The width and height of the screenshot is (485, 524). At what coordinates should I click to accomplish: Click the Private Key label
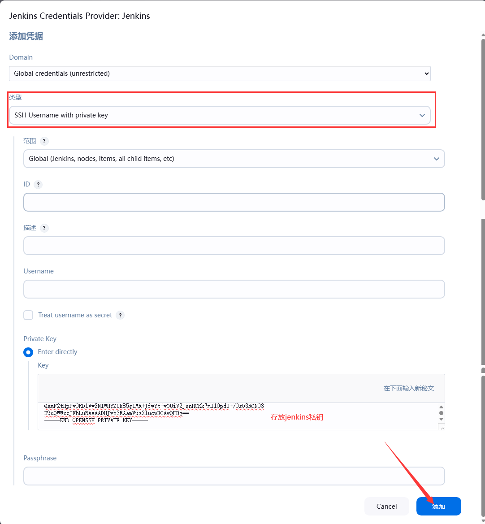coord(40,339)
